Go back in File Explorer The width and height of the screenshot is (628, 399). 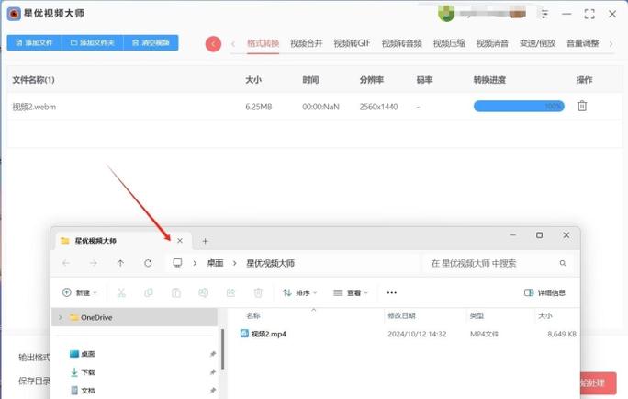(x=66, y=263)
